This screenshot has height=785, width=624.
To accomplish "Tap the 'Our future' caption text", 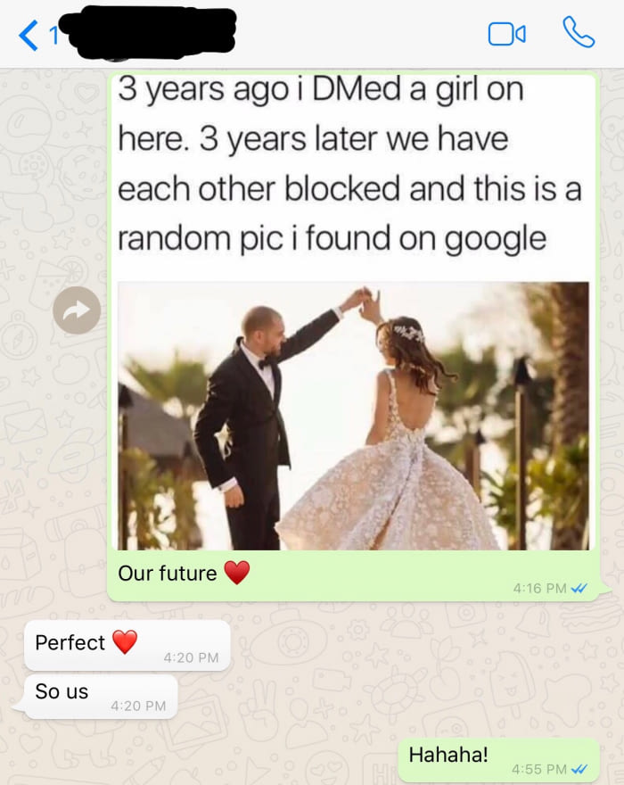I will pos(167,574).
